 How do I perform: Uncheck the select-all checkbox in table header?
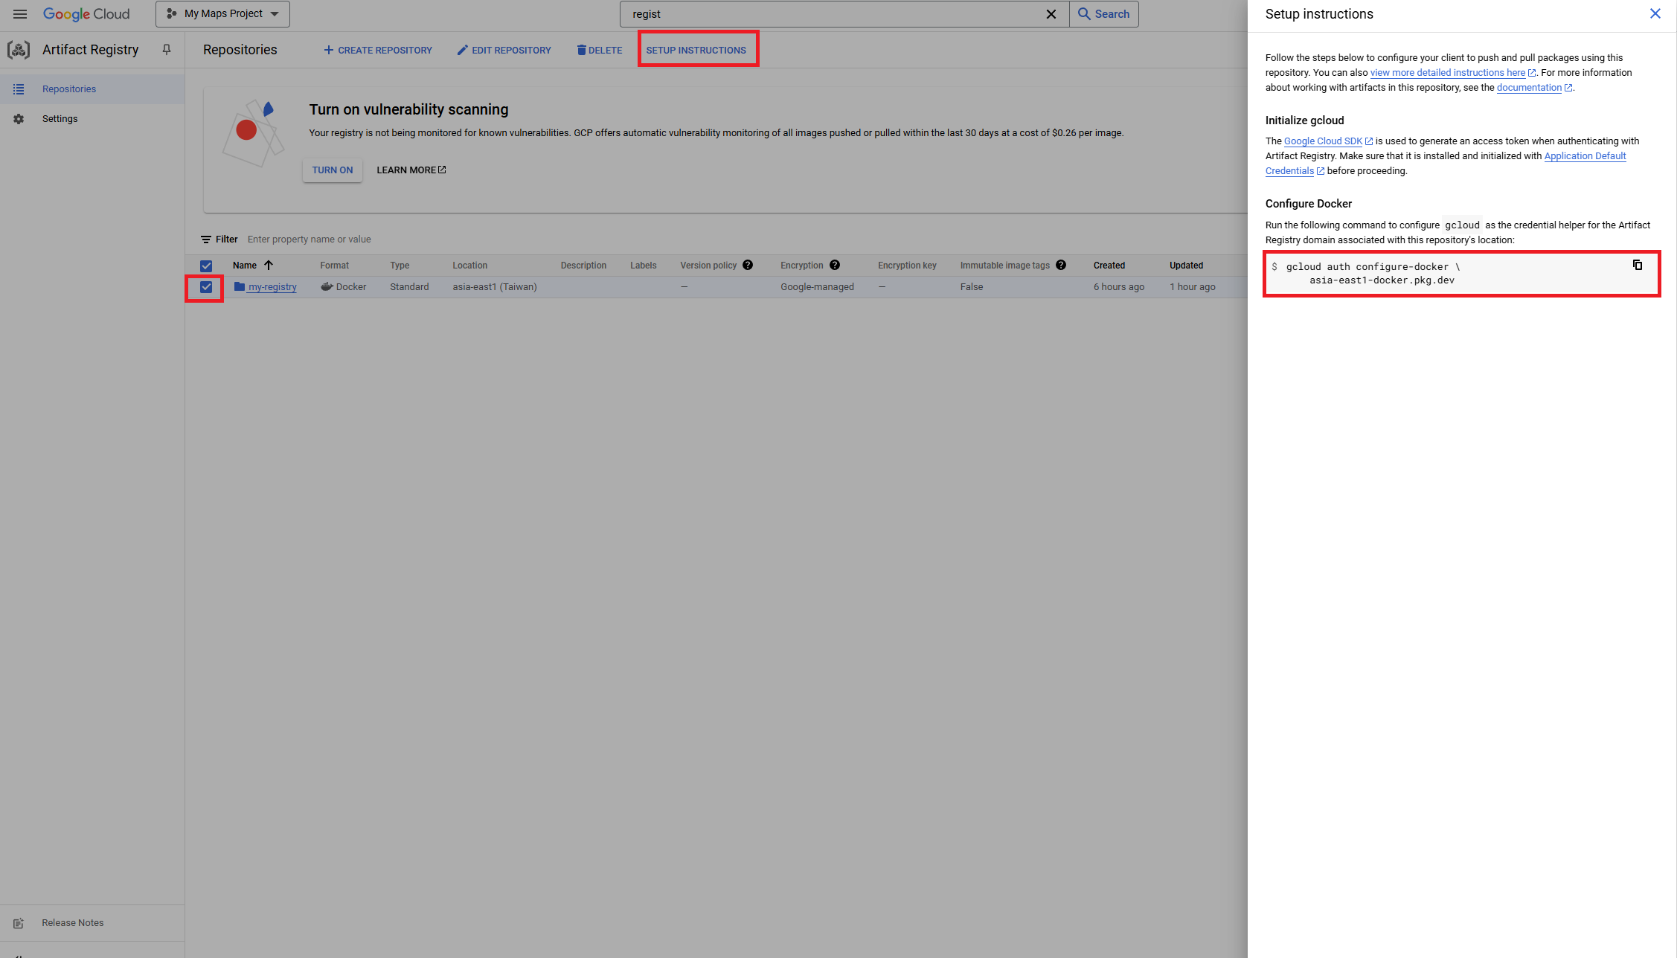tap(205, 265)
